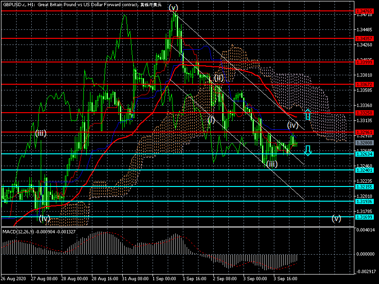Click the cyan up arrow marker
Viewport: 379px width, 284px height.
tap(307, 114)
